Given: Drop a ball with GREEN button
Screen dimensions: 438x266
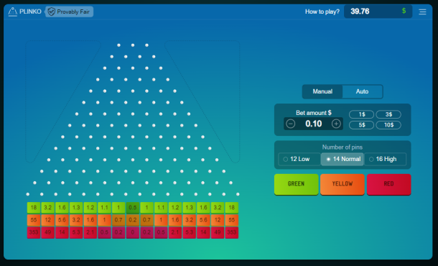Looking at the screenshot, I should pos(296,184).
